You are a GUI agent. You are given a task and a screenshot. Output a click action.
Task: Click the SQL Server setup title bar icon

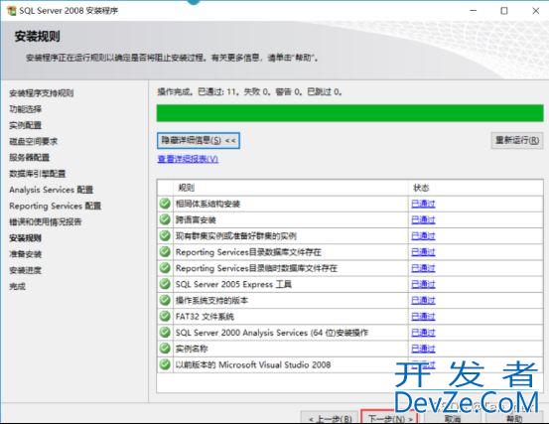coord(12,11)
